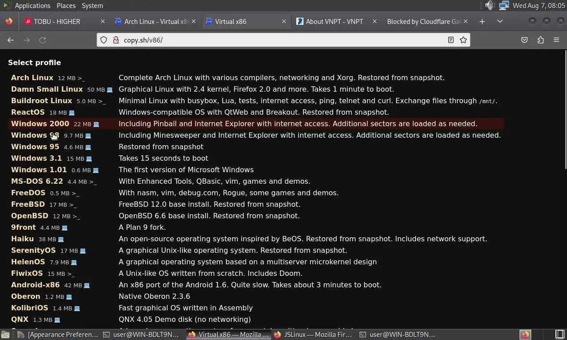This screenshot has width=567, height=340.
Task: Click the graphical icon next to ReactOS
Action: tap(72, 113)
